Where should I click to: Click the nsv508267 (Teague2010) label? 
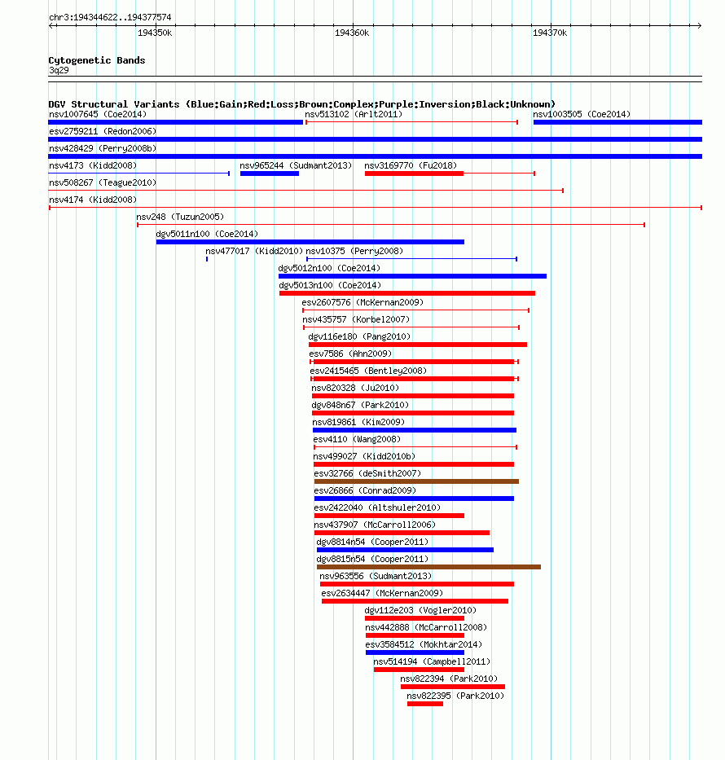(x=103, y=182)
